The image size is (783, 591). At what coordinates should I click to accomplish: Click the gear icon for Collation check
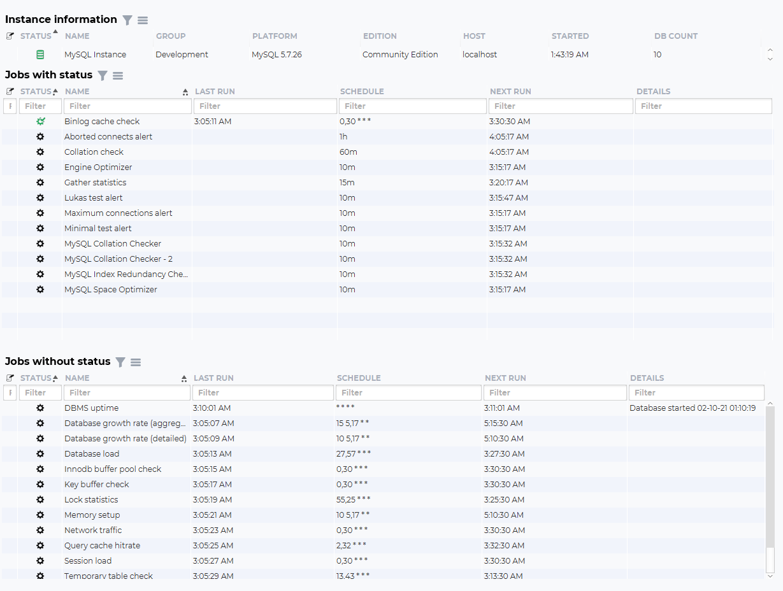(40, 152)
